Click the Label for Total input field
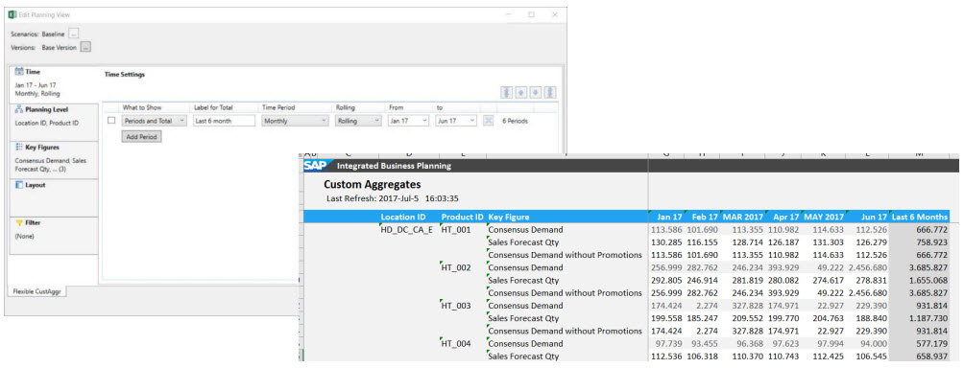Viewport: 964px width, 368px height. 224,121
